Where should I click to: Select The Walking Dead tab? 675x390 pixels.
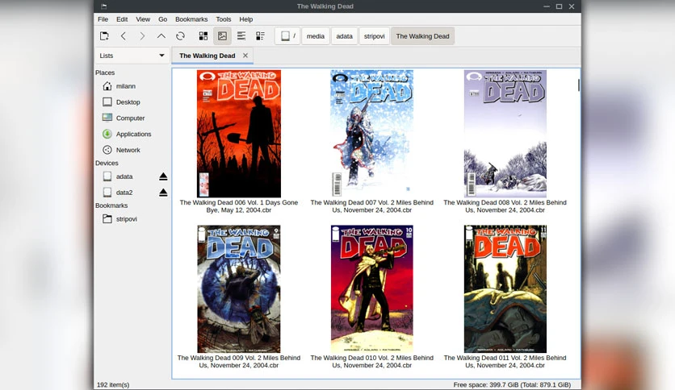207,56
